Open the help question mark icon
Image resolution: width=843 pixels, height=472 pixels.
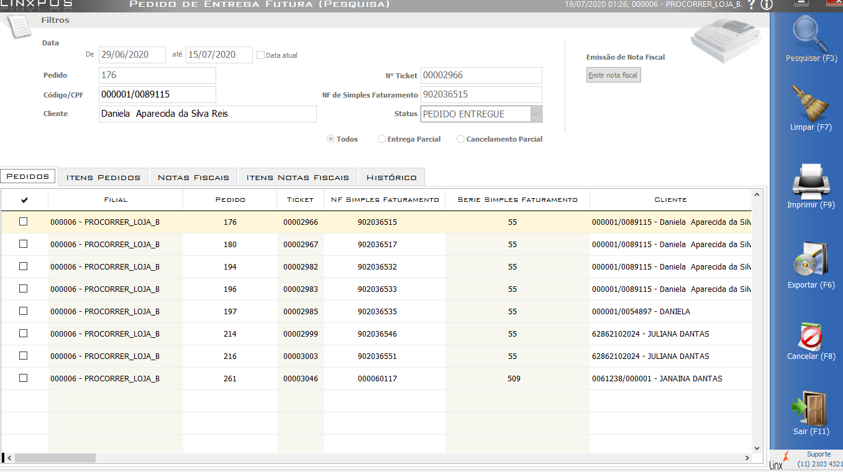coord(752,4)
